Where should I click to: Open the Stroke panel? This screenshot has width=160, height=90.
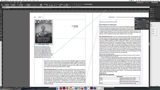(x=152, y=15)
